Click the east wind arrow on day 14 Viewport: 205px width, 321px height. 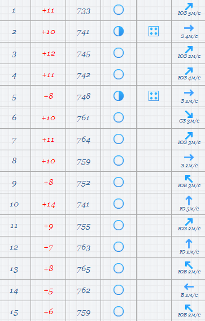pyautogui.click(x=189, y=286)
